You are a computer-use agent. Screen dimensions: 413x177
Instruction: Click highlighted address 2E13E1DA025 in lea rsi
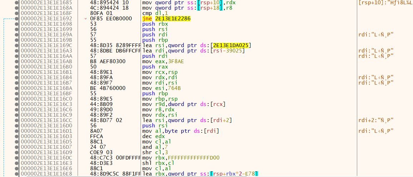click(232, 45)
